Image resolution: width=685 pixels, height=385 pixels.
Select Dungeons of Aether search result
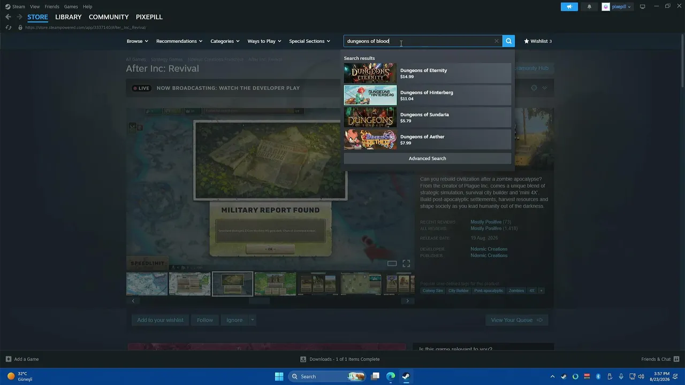tap(428, 140)
